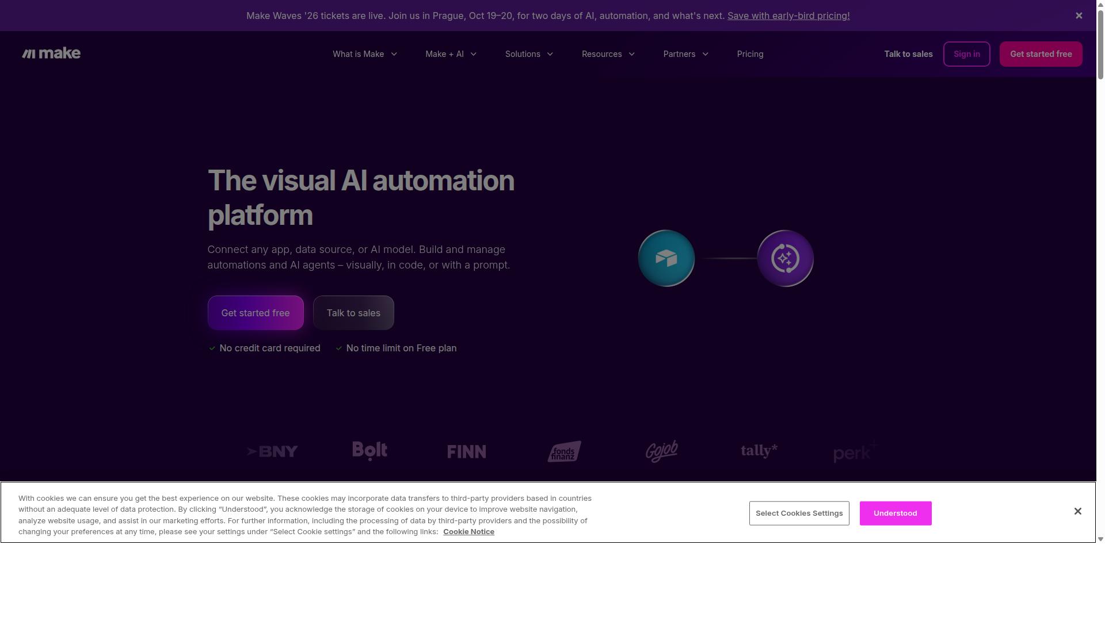Open Select Cookies Settings
This screenshot has height=621, width=1105.
click(x=799, y=513)
